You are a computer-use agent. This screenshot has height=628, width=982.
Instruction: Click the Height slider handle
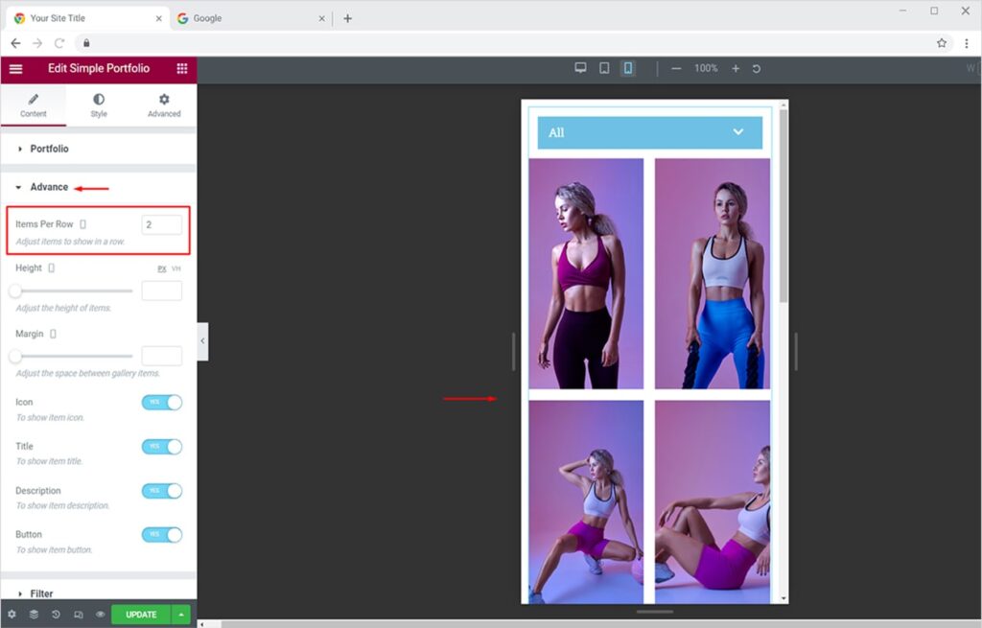pyautogui.click(x=15, y=291)
